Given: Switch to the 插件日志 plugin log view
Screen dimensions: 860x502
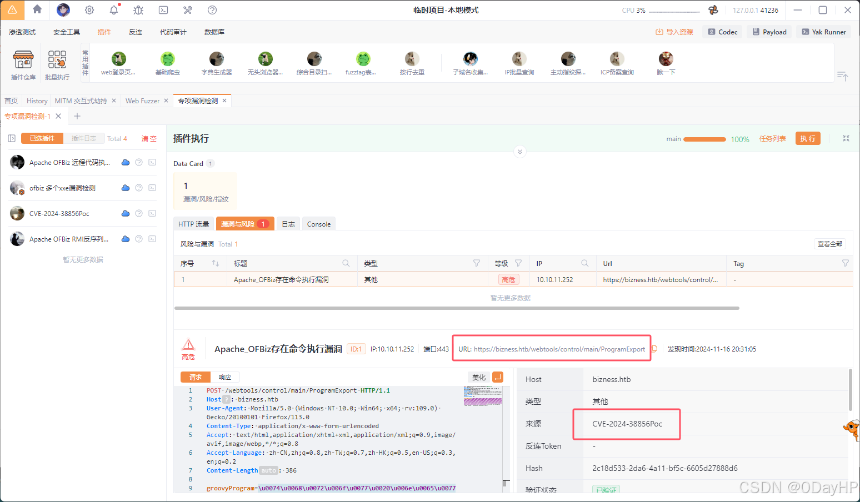Looking at the screenshot, I should [83, 138].
